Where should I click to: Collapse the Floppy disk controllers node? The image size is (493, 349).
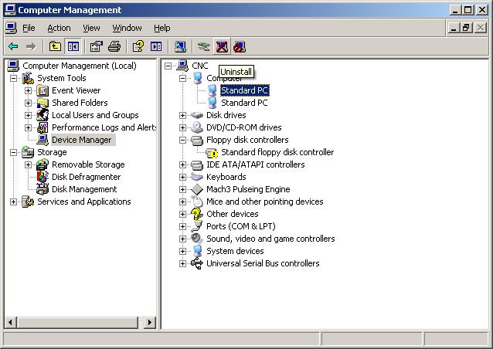(183, 140)
